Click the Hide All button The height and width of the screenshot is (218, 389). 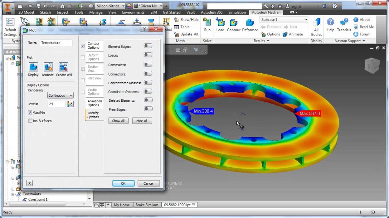click(142, 121)
